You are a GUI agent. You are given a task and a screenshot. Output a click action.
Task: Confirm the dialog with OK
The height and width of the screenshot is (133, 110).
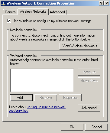click(x=72, y=127)
